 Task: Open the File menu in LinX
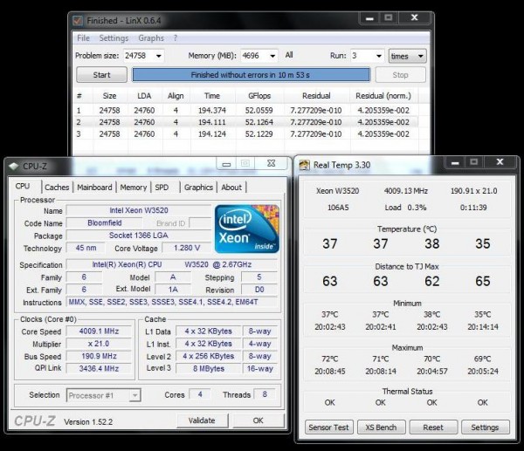(x=83, y=38)
